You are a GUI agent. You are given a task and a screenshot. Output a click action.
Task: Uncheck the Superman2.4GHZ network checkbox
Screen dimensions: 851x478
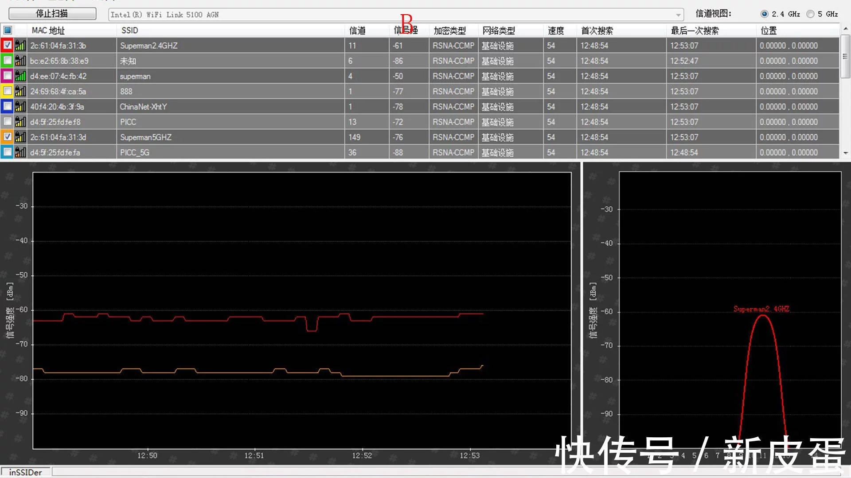click(8, 45)
